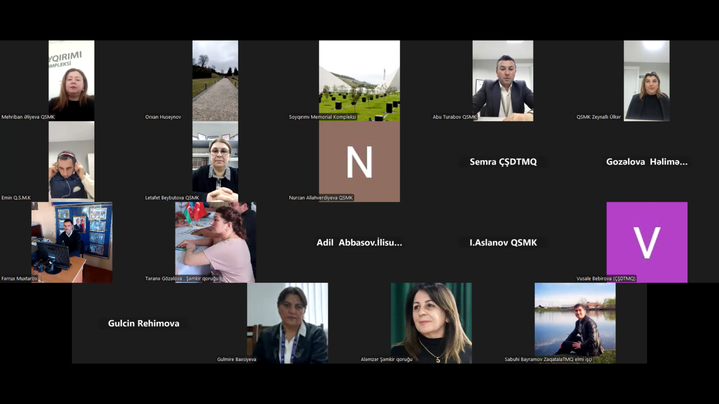719x404 pixels.
Task: Select Təranə Gözəlova Şəmkir qoruğu video
Action: click(215, 242)
